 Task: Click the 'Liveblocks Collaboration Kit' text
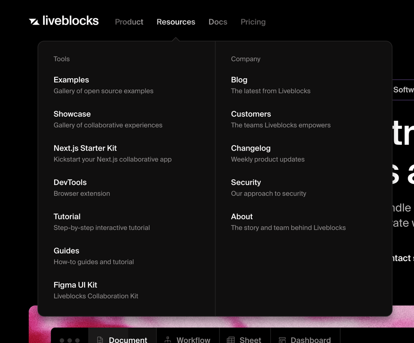96,296
